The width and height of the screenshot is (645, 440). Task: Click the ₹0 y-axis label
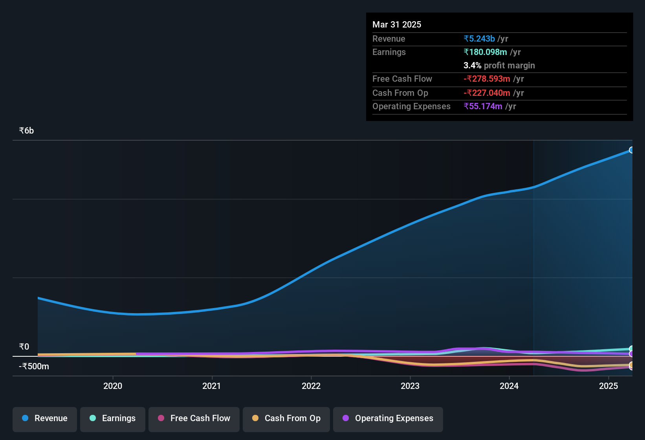[24, 347]
